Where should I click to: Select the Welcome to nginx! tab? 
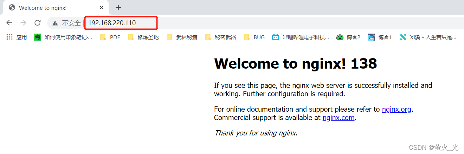pos(56,8)
